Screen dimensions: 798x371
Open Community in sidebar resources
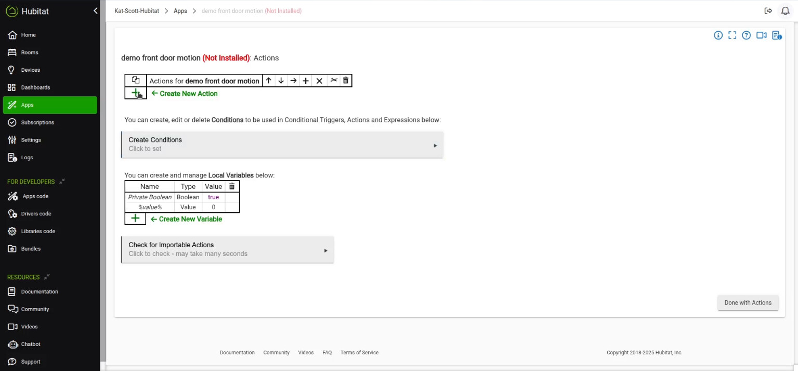click(x=50, y=309)
